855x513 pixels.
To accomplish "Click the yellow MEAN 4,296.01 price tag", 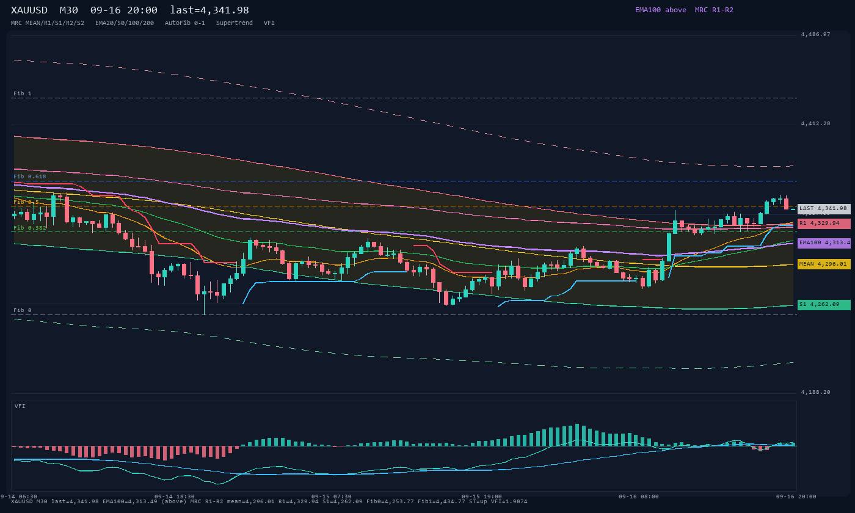I will click(x=824, y=264).
